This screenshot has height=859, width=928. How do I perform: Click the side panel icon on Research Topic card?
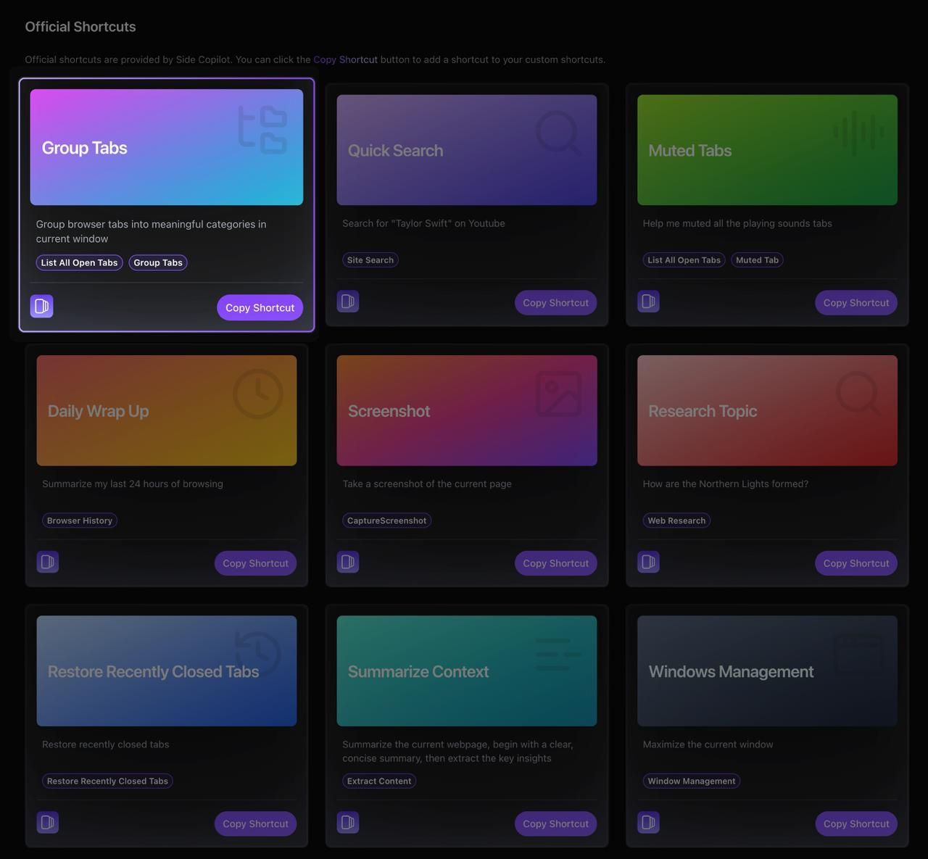pyautogui.click(x=648, y=562)
